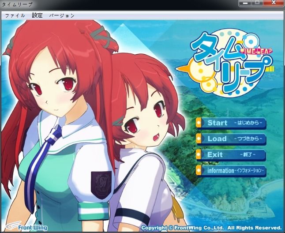This screenshot has width=285, height=233.
Task: Quit the game with Exit button
Action: (231, 155)
